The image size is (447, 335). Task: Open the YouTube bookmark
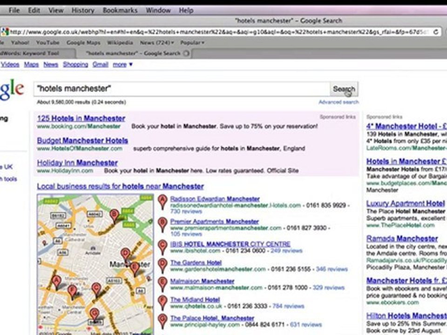(x=47, y=43)
